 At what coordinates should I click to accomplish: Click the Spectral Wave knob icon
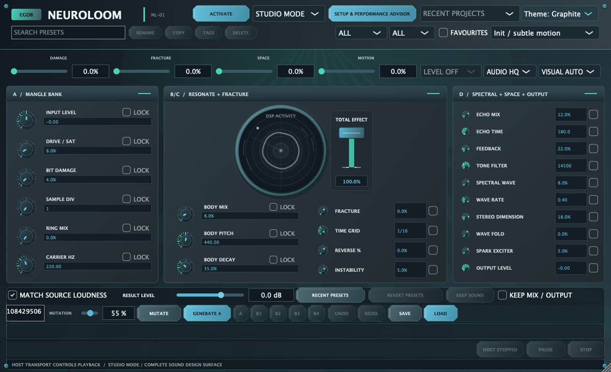pos(465,183)
